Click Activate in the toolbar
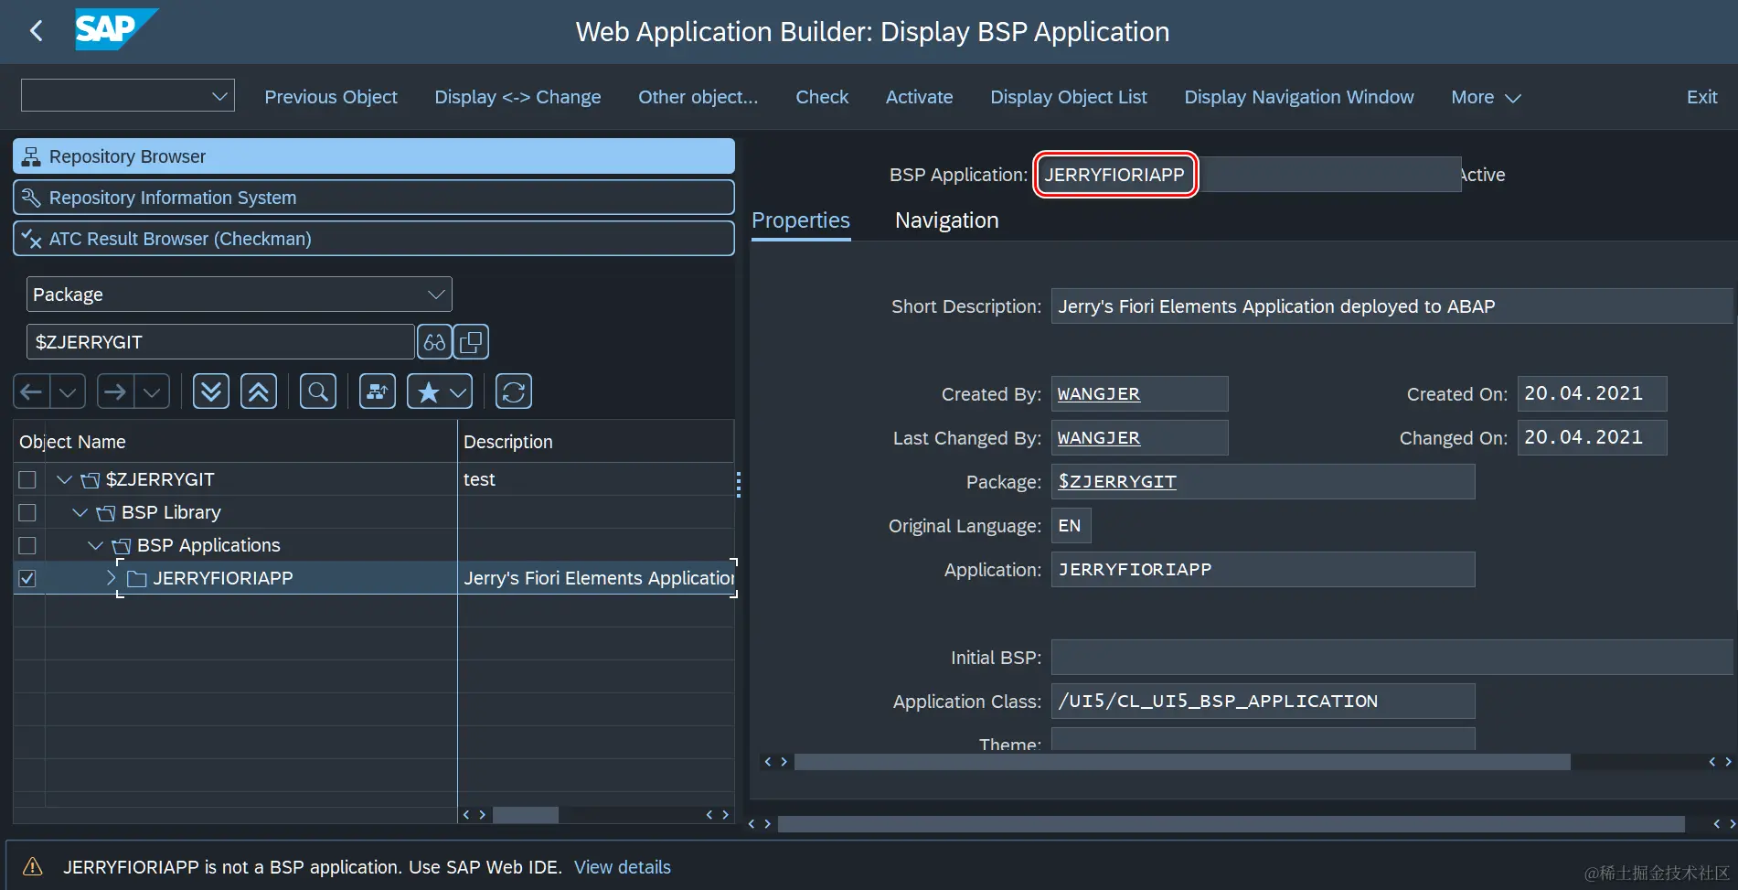Viewport: 1738px width, 890px height. coord(919,97)
